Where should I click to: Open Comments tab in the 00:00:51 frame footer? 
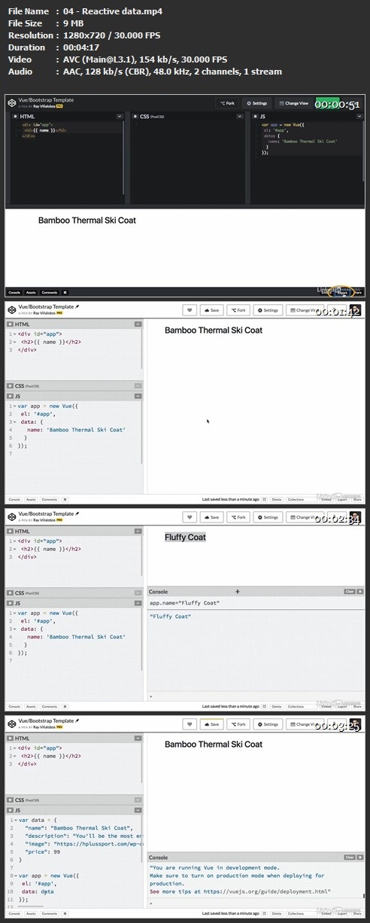pyautogui.click(x=50, y=292)
